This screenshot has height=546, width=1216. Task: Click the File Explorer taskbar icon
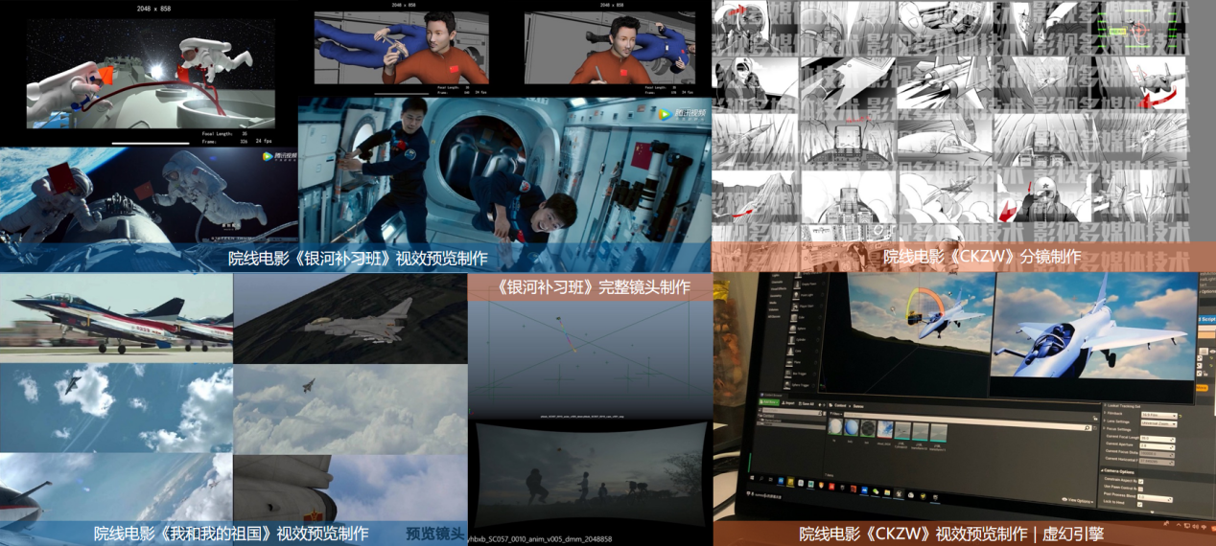pos(887,492)
